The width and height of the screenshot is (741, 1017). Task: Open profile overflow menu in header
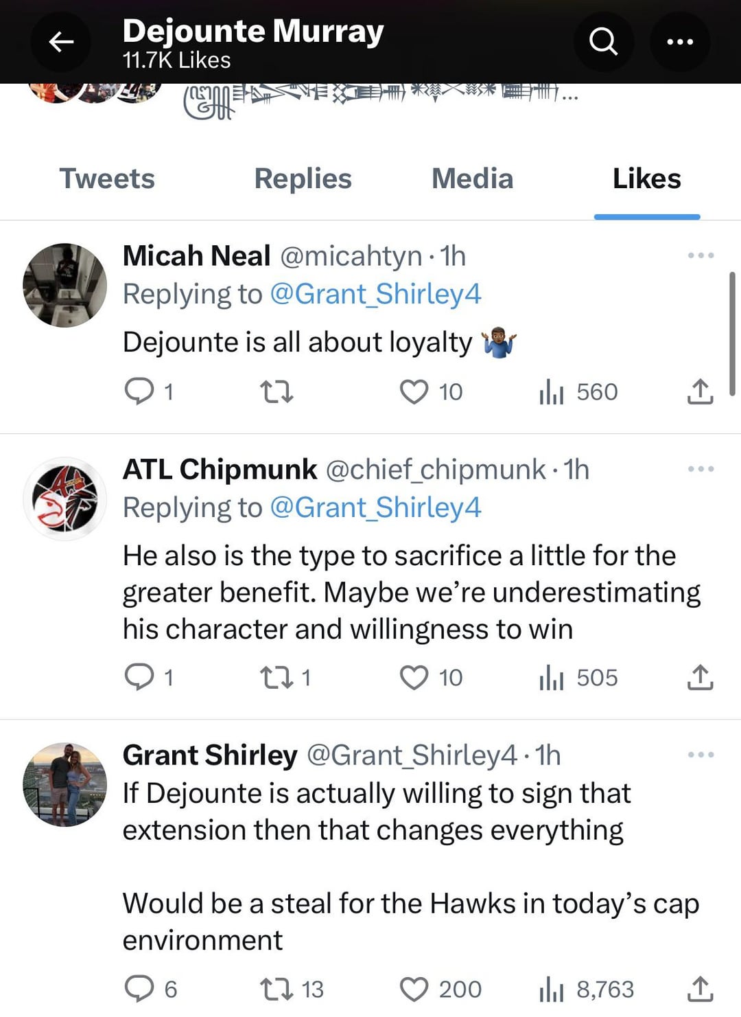679,42
